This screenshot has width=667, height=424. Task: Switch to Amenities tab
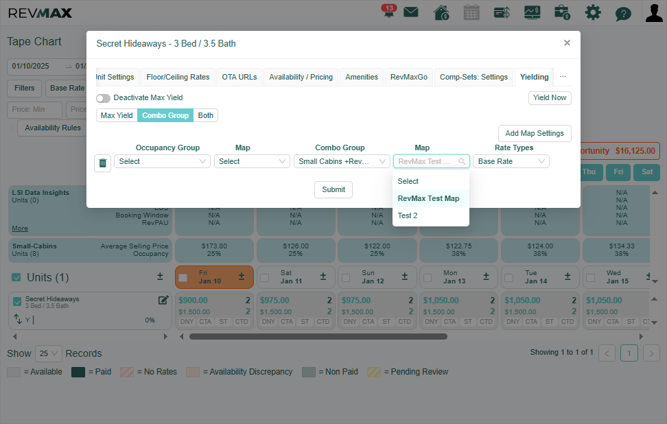pos(362,77)
